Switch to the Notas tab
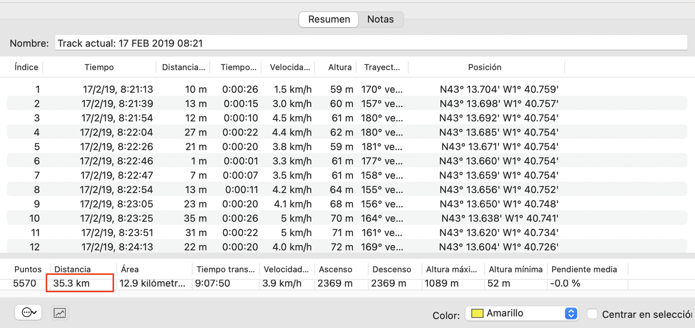695x328 pixels. coord(381,19)
